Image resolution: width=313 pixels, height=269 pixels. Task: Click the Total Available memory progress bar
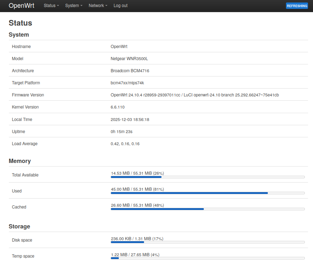(x=207, y=176)
